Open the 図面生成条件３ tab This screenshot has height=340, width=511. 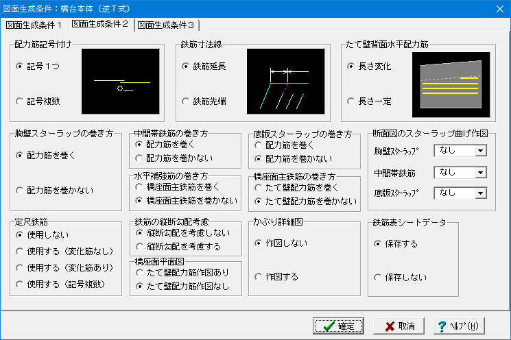[166, 25]
